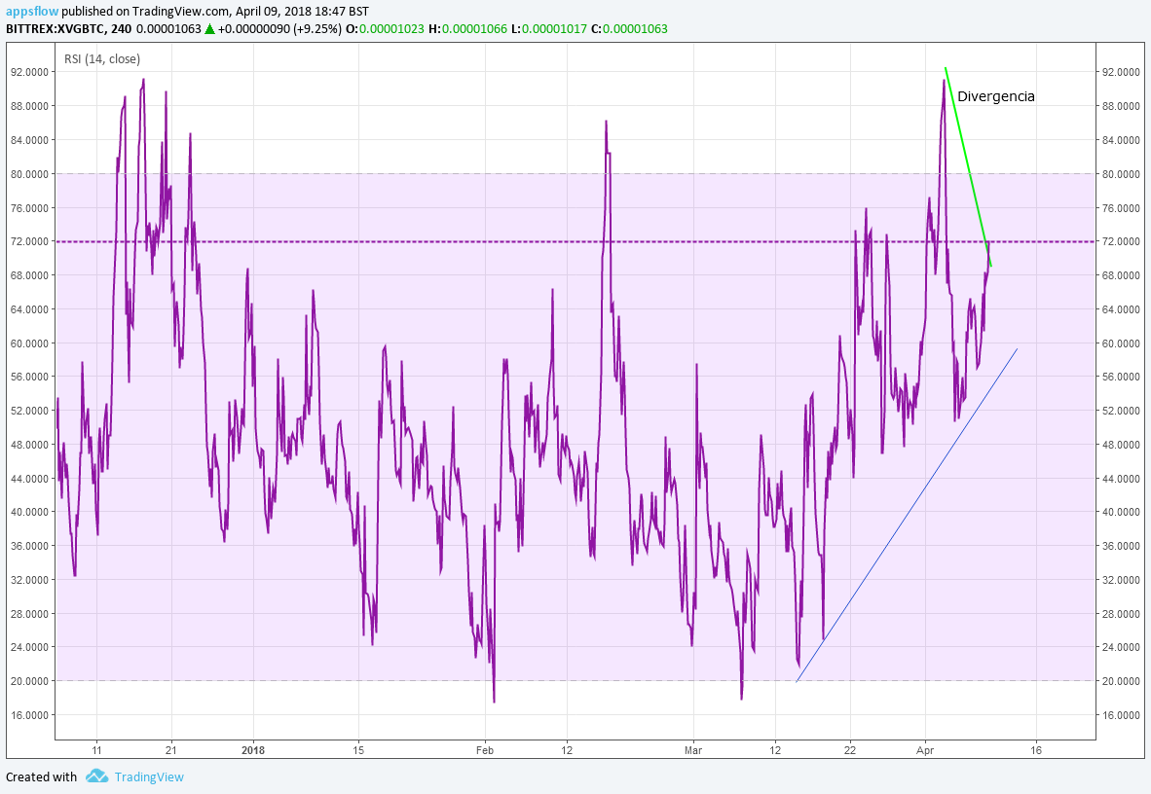Click the 21 date label on time axis
Screen dimensions: 1151x794
(x=171, y=750)
